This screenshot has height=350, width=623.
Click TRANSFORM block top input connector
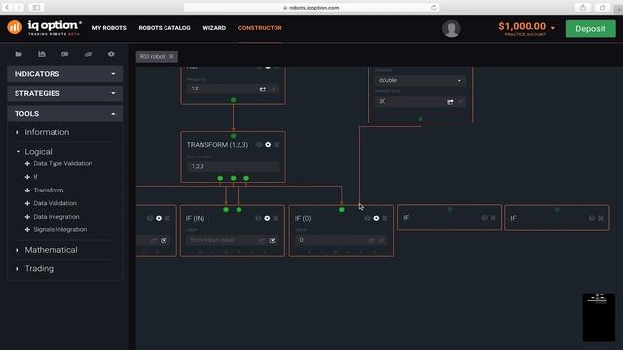[233, 136]
